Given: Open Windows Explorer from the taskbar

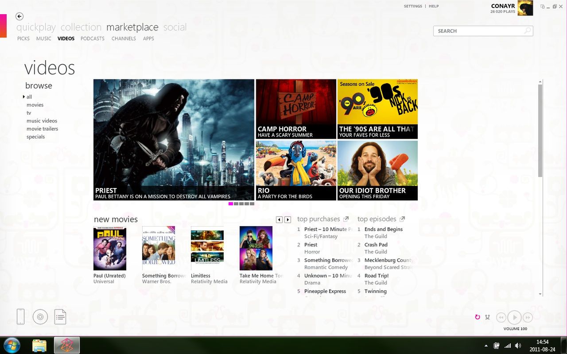Looking at the screenshot, I should coord(39,345).
